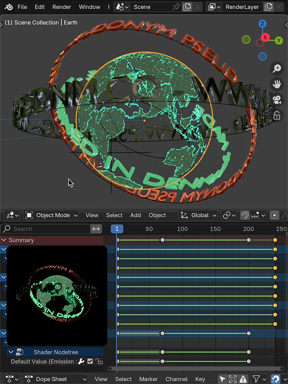Click the render preview thumbnail
Image resolution: width=288 pixels, height=384 pixels.
coord(57,296)
